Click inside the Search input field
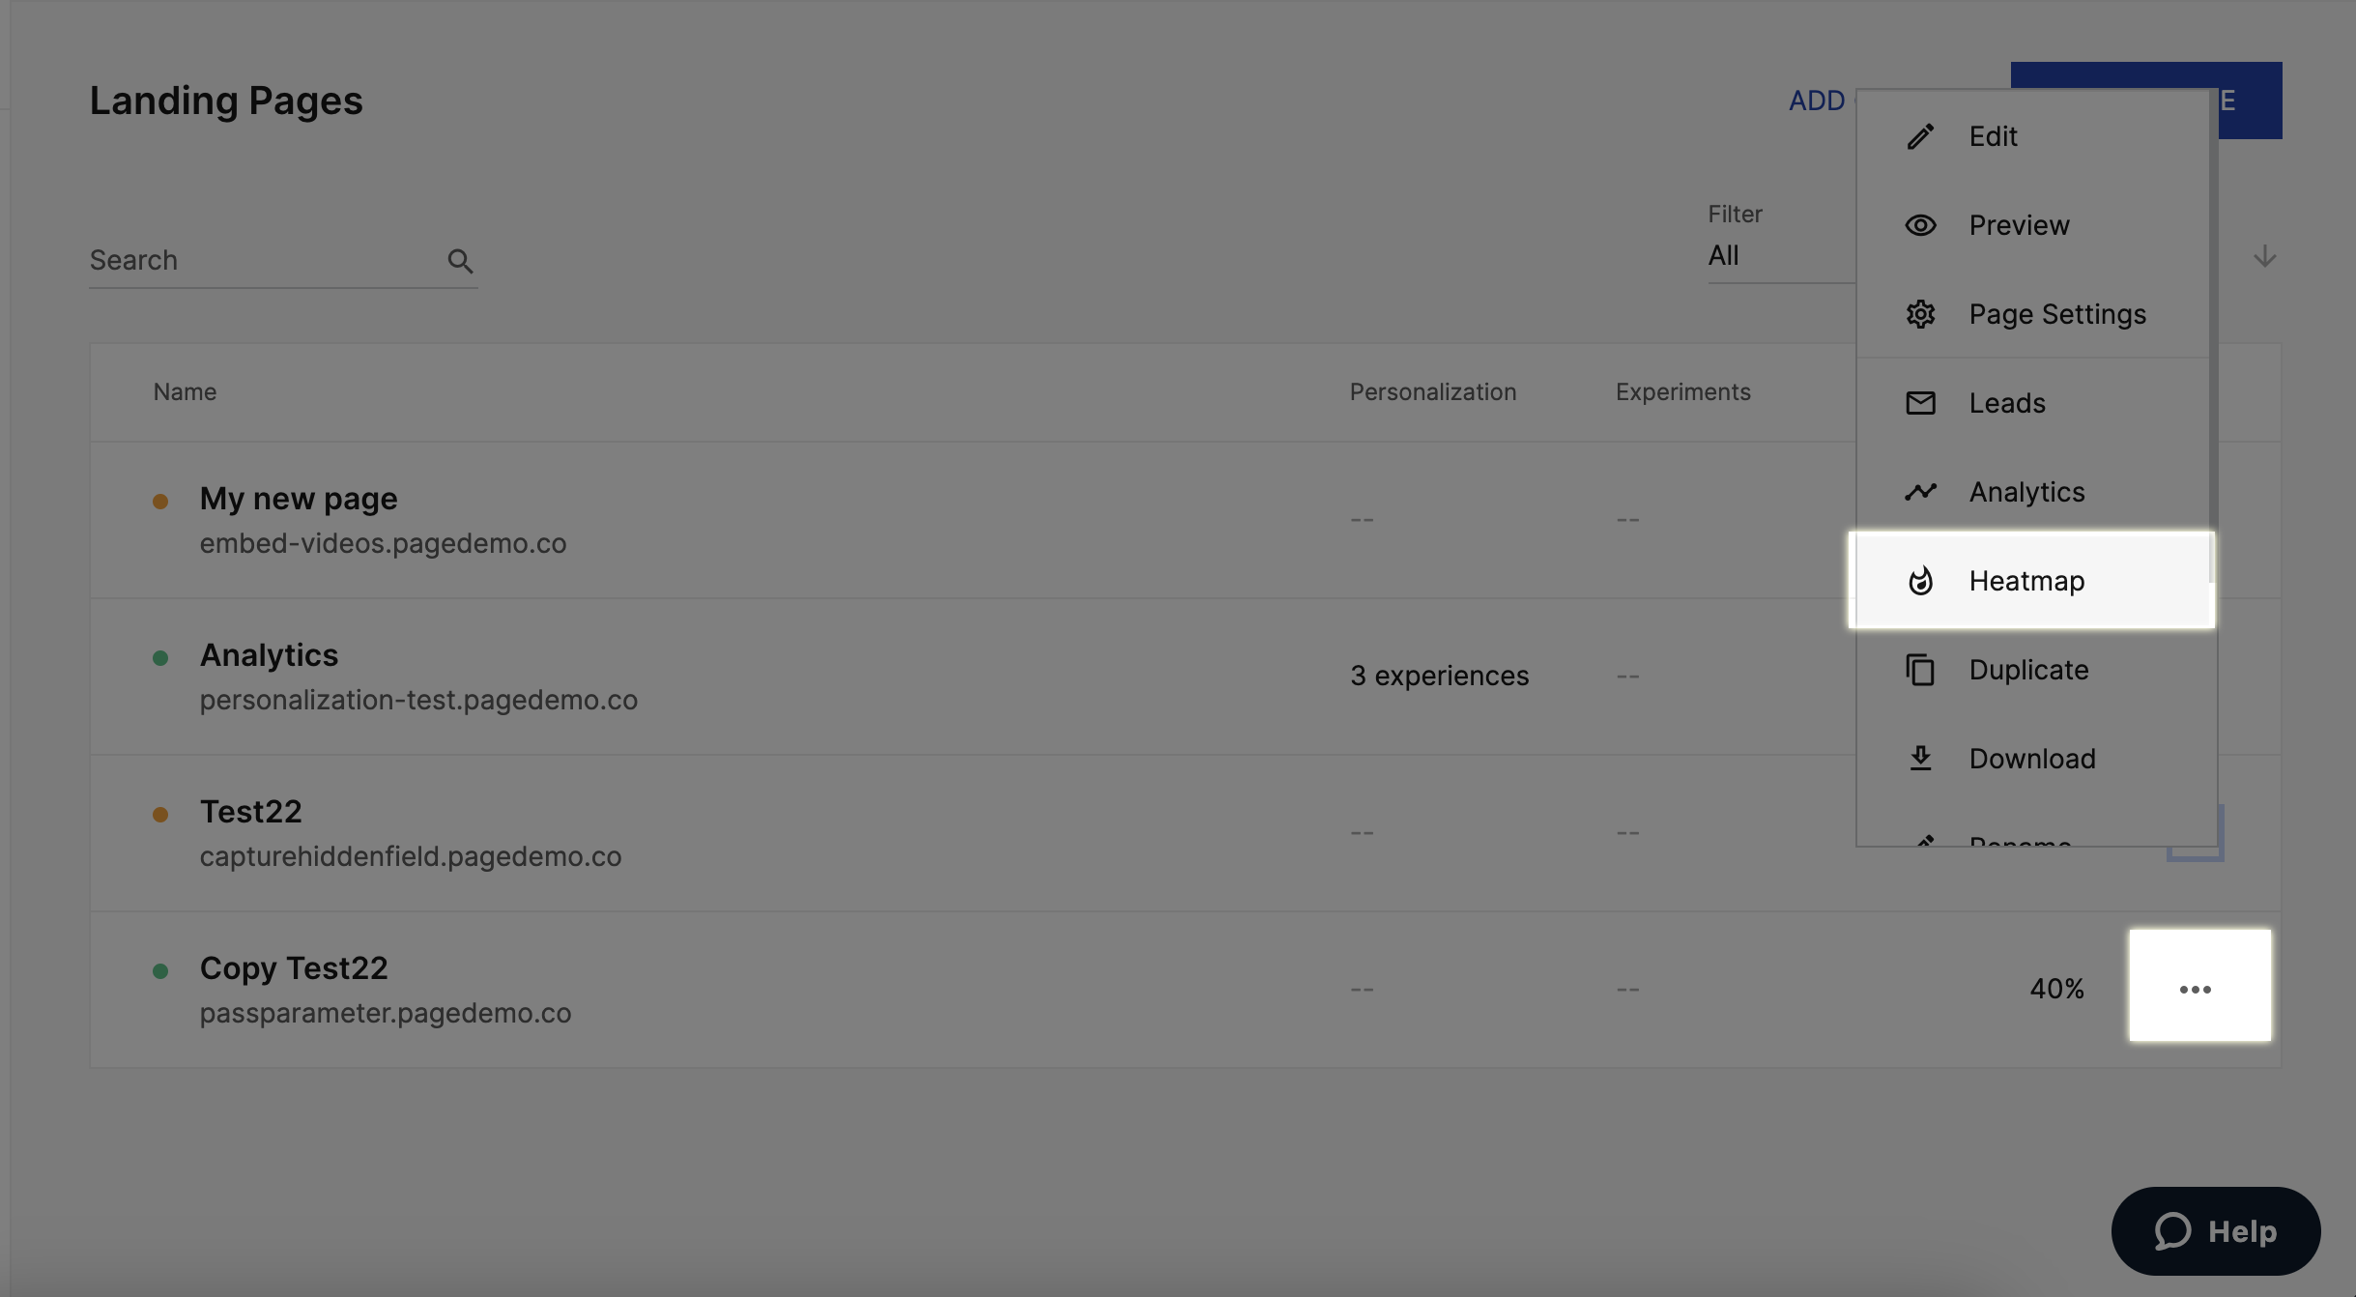Image resolution: width=2356 pixels, height=1297 pixels. [242, 259]
